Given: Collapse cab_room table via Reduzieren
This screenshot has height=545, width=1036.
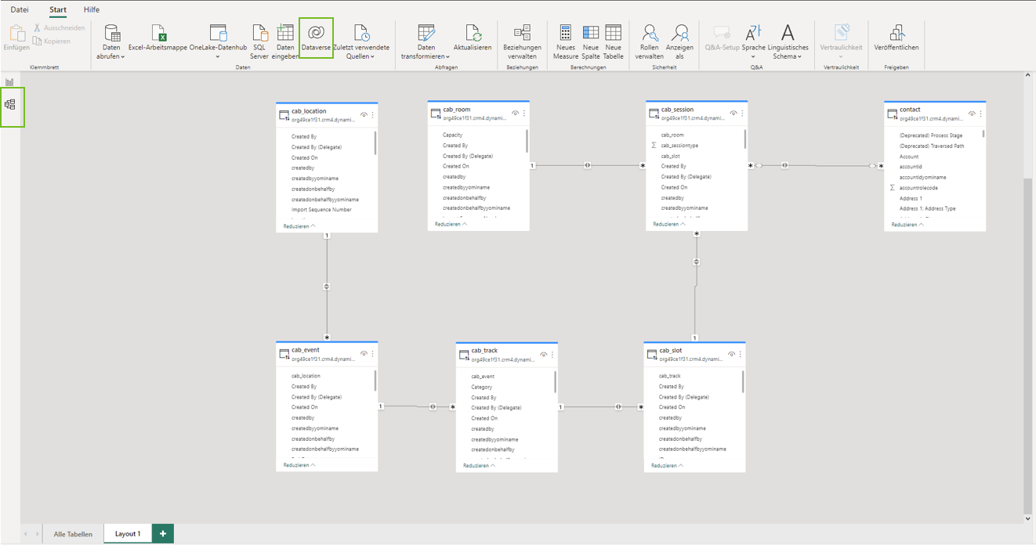Looking at the screenshot, I should 451,224.
